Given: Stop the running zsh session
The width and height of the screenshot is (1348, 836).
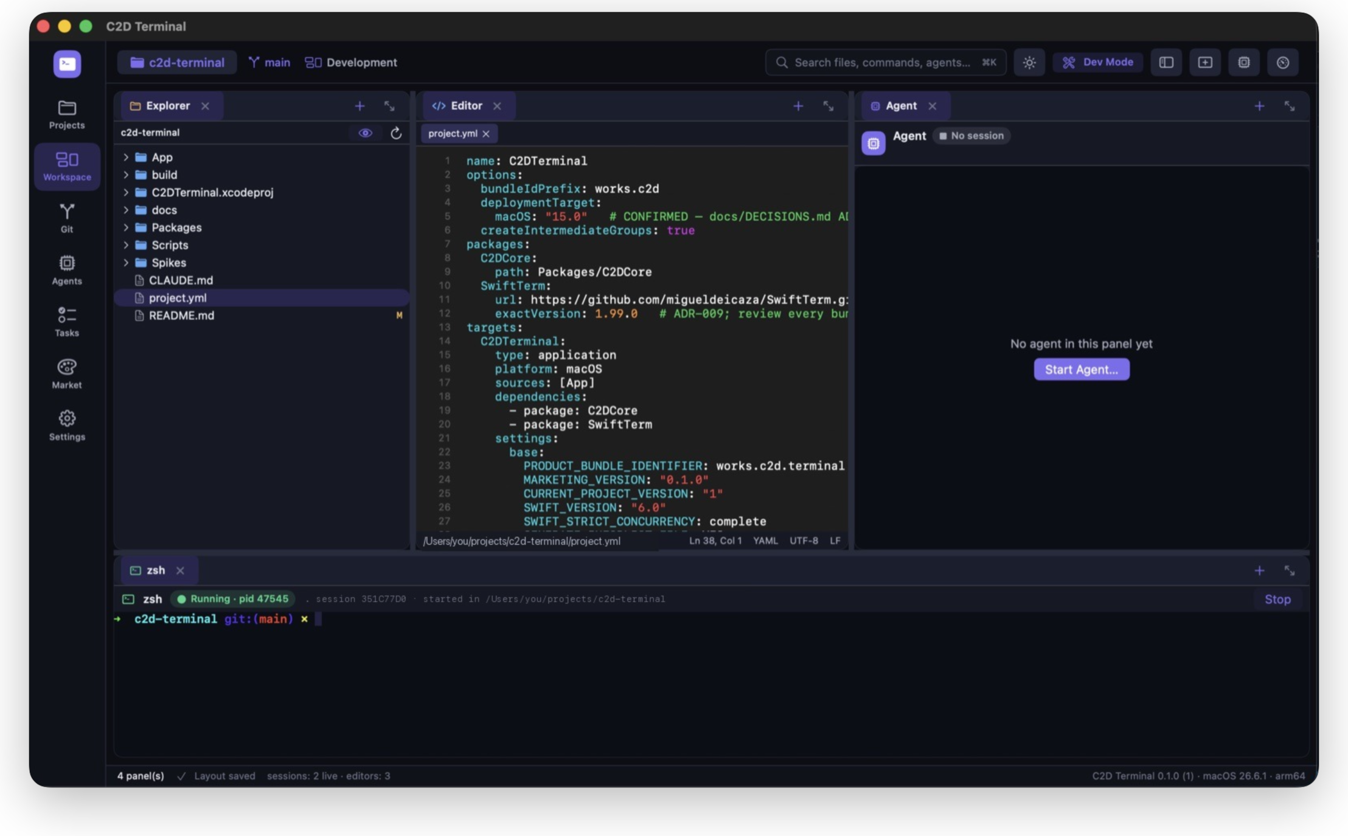Looking at the screenshot, I should (x=1277, y=599).
